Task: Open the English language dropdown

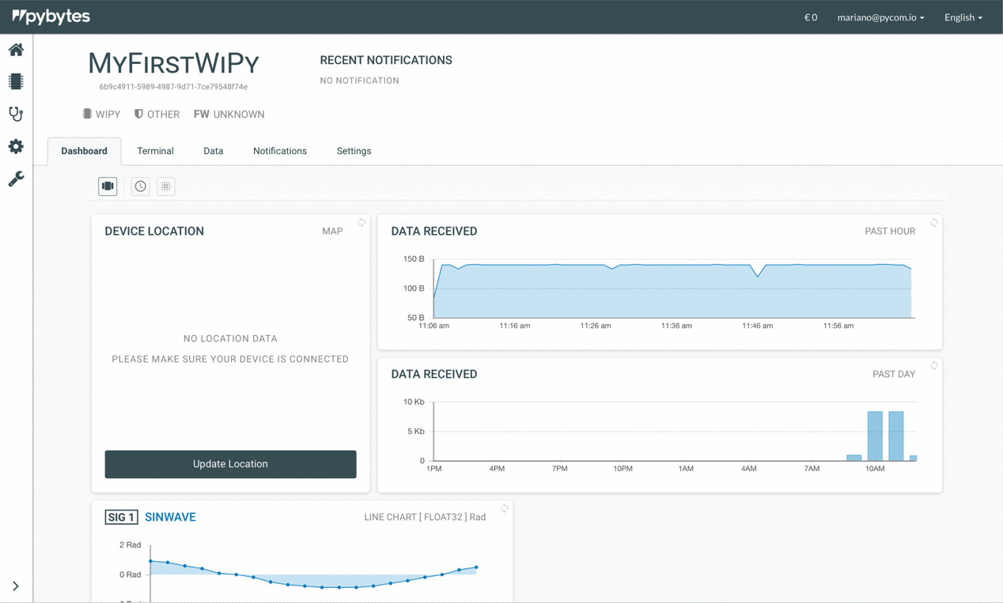Action: (x=963, y=17)
